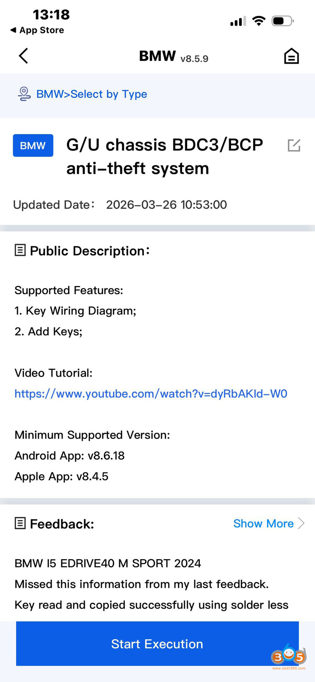Viewport: 315px width, 682px height.
Task: Open the YouTube video tutorial link
Action: tap(150, 394)
